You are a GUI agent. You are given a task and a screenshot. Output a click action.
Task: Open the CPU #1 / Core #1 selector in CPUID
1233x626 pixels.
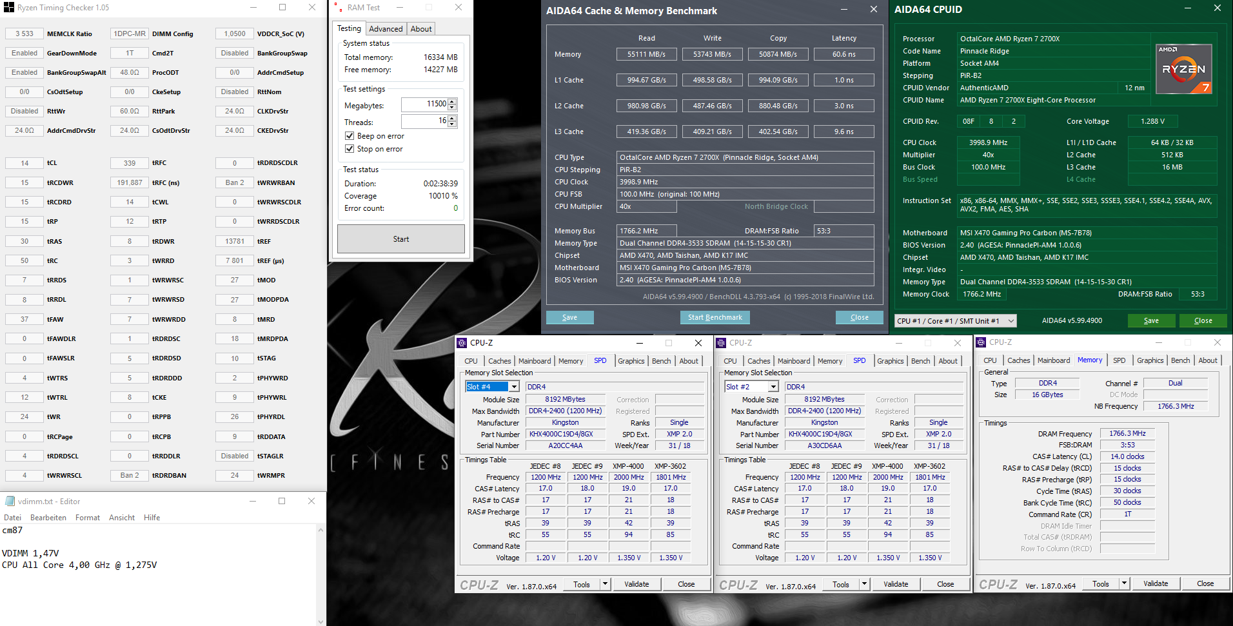1010,320
